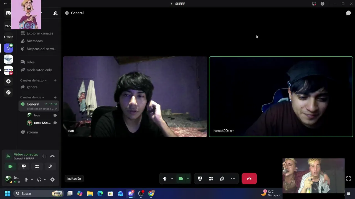The height and width of the screenshot is (199, 355).
Task: Open Windows Start menu
Action: (x=7, y=193)
